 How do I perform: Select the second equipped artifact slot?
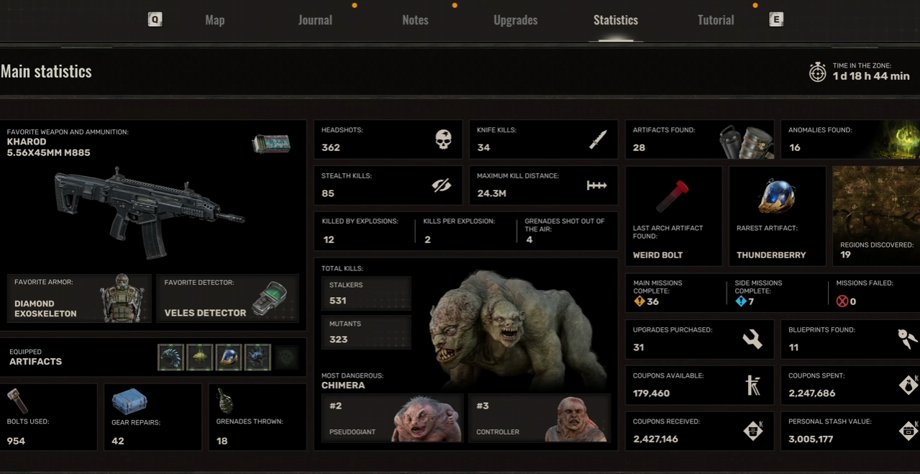point(199,357)
